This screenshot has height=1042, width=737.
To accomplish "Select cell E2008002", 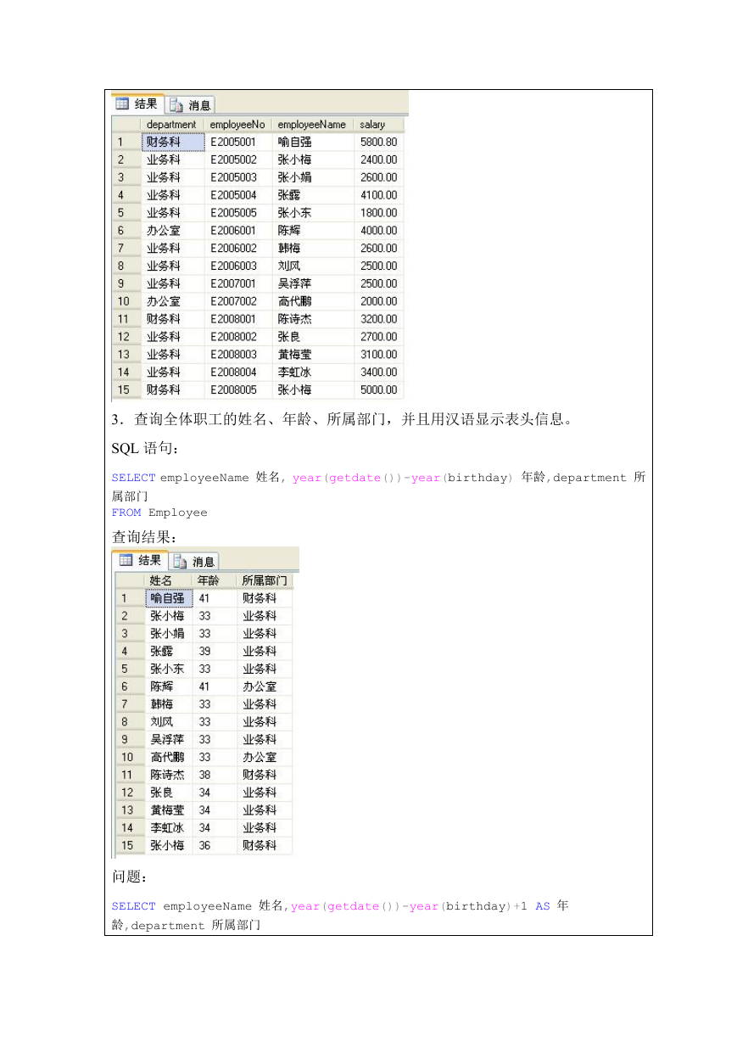I will click(238, 337).
